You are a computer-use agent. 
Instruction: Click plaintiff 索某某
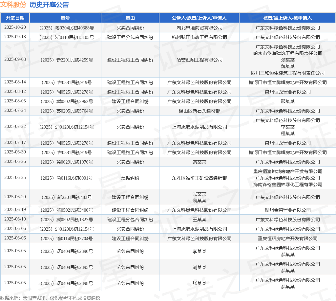click(x=199, y=162)
